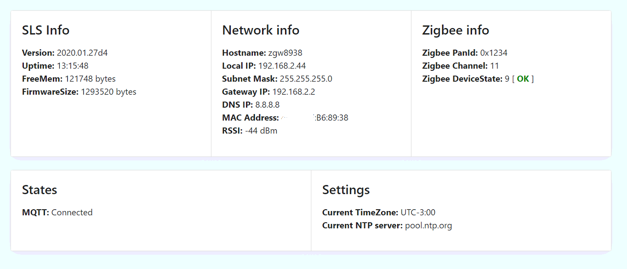Click the MQTT Connected status

click(72, 212)
